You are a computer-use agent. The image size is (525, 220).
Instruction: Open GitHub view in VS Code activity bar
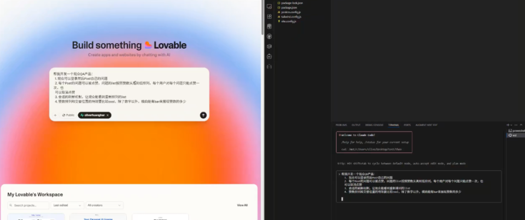click(x=269, y=37)
